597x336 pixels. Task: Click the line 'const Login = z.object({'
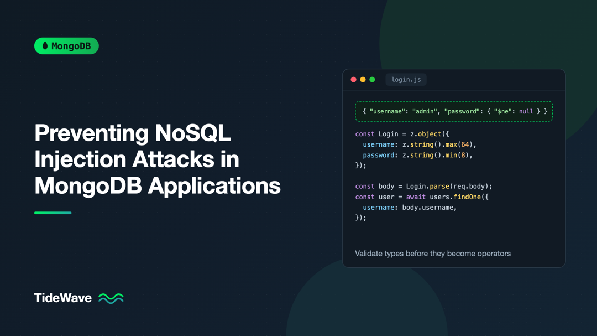tap(402, 134)
